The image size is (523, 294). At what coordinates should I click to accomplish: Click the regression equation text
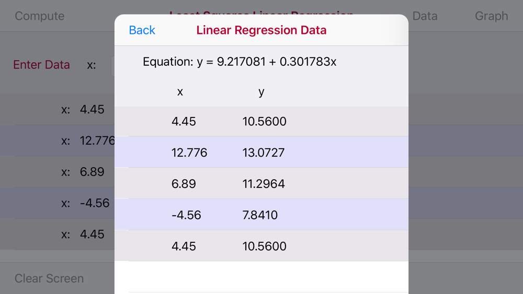[x=240, y=62]
